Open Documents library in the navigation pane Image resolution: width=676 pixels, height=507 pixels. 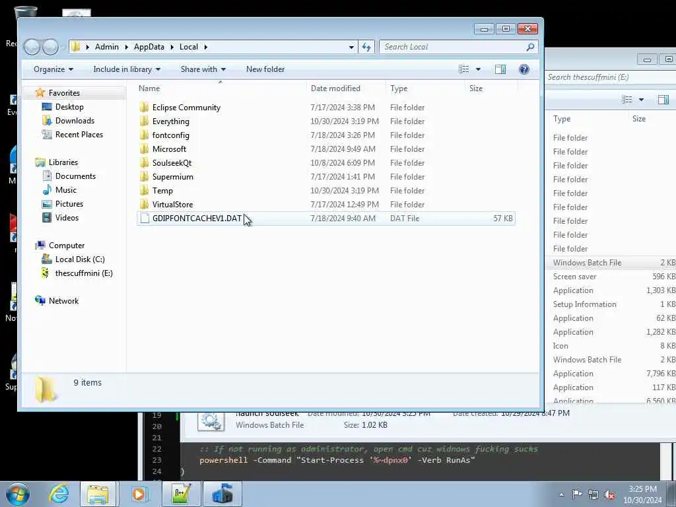(x=75, y=176)
